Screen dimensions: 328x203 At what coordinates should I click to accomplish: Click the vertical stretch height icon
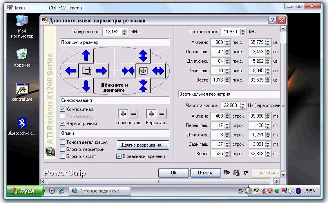tap(143, 56)
